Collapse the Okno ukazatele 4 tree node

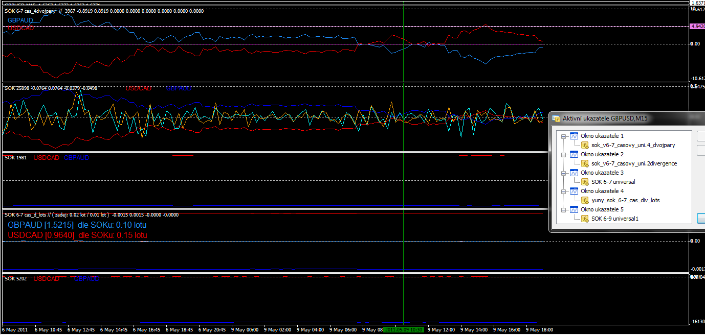coord(564,192)
